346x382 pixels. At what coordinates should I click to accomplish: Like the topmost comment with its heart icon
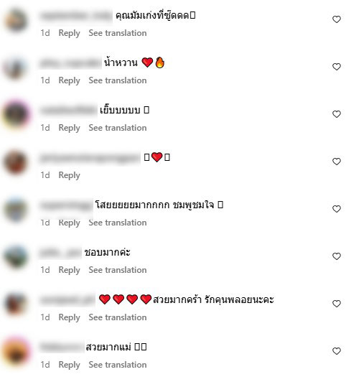pos(336,19)
